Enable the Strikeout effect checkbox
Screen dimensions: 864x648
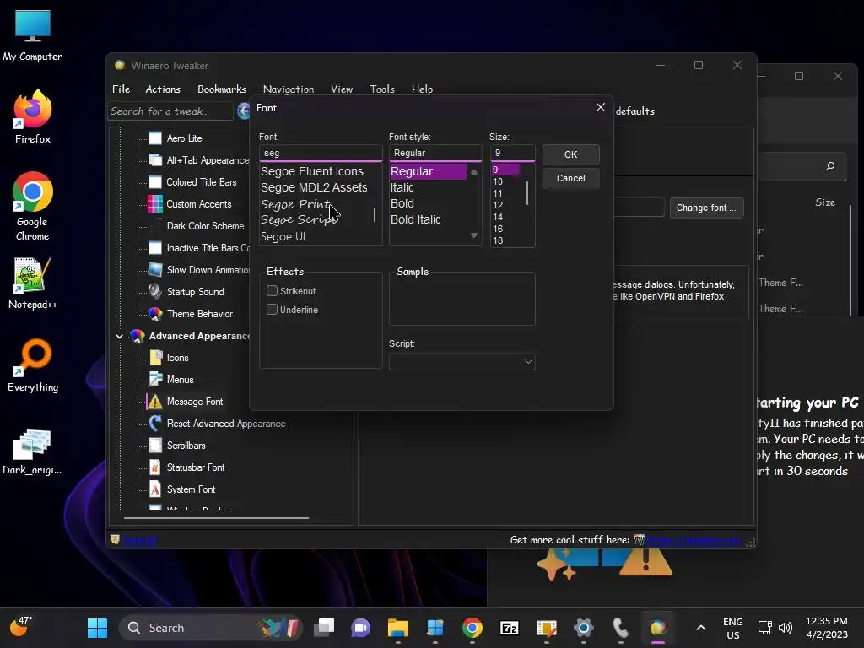click(x=272, y=291)
